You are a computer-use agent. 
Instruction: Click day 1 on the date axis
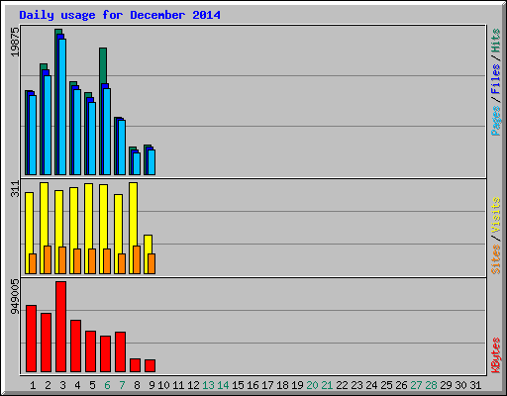(x=33, y=385)
